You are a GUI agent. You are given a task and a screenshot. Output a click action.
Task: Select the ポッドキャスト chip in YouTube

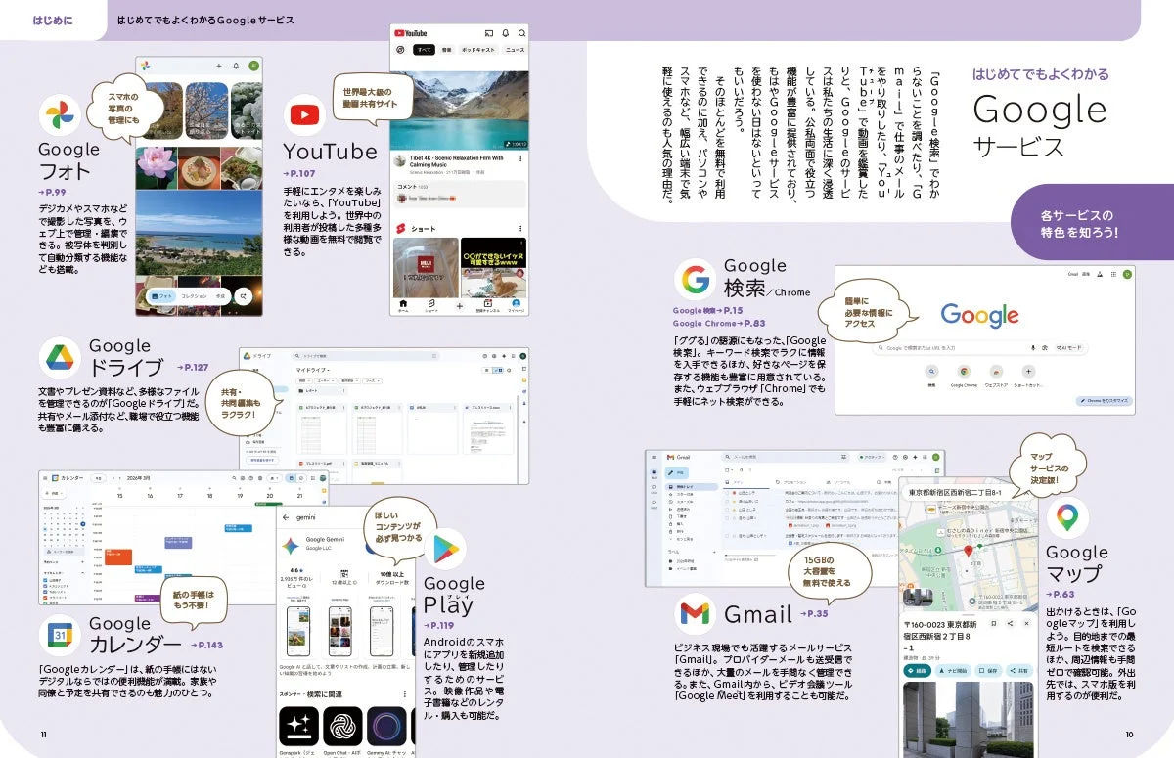(x=478, y=50)
